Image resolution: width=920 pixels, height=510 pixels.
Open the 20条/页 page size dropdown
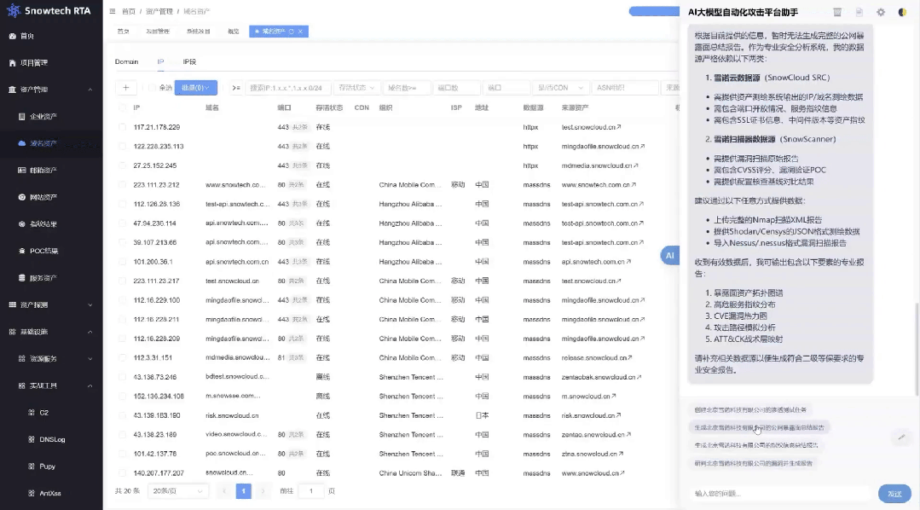178,490
